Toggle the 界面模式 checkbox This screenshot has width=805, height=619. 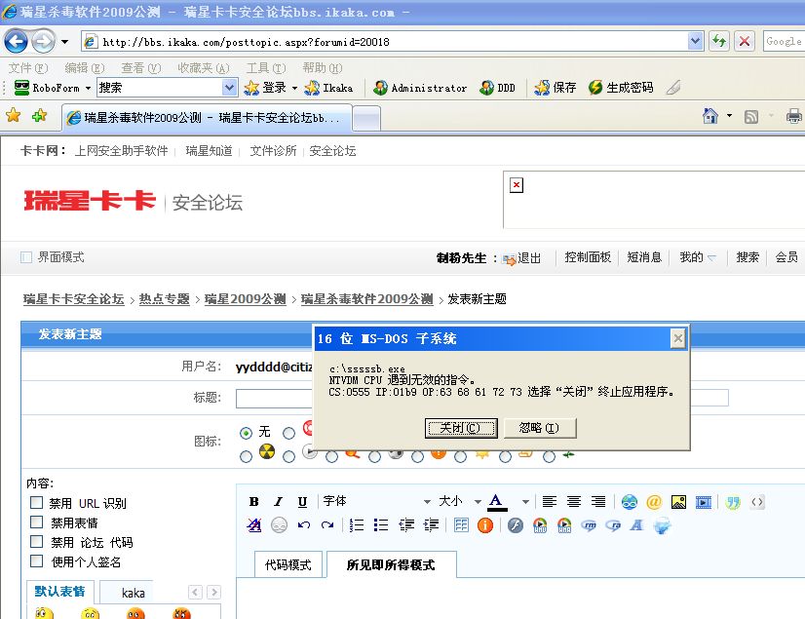click(26, 256)
